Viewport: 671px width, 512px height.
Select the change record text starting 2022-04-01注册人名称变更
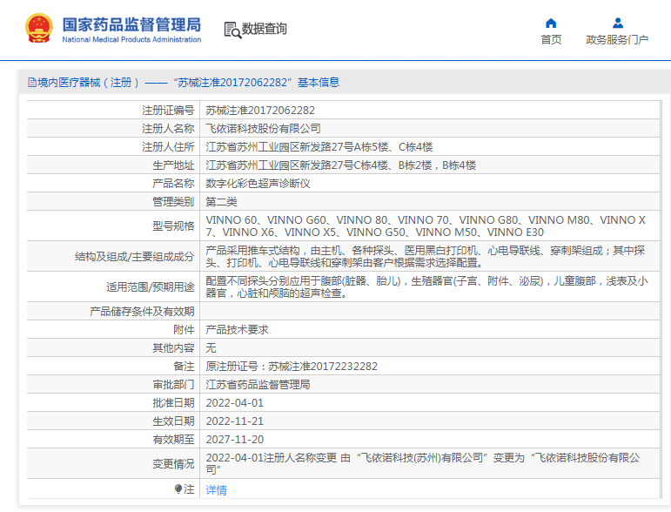click(423, 463)
